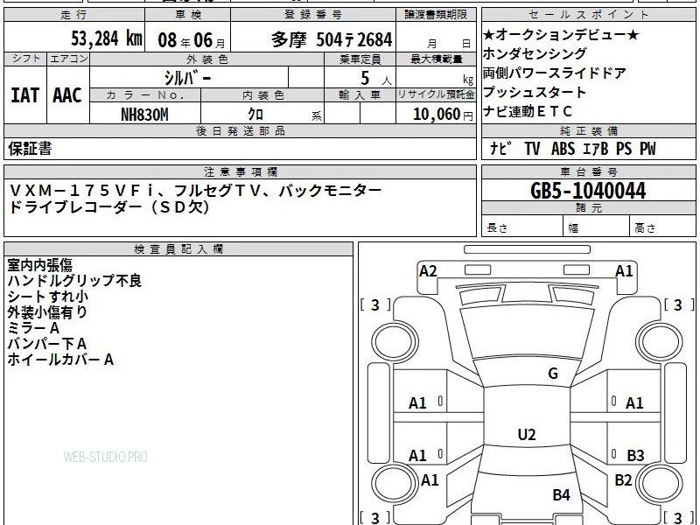The width and height of the screenshot is (700, 525).
Task: Click the ホイールカバーA note
Action: 60,360
